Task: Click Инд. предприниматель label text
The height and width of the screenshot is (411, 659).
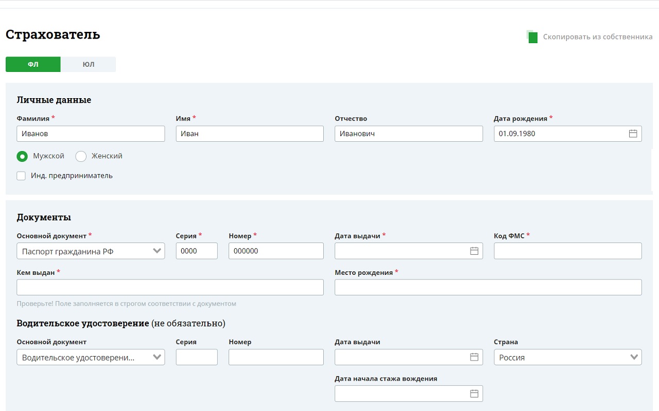Action: 72,176
